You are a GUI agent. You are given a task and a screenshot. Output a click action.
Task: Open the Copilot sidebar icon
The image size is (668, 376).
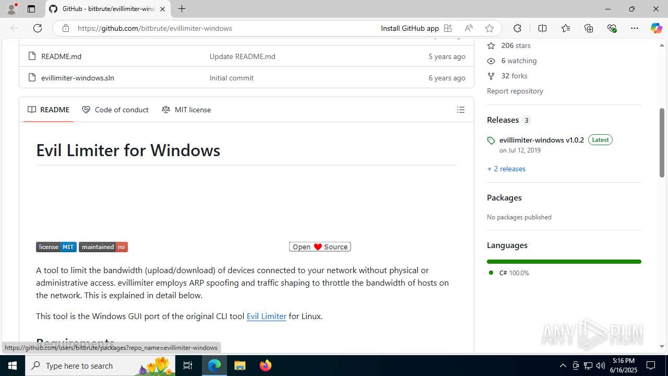656,28
